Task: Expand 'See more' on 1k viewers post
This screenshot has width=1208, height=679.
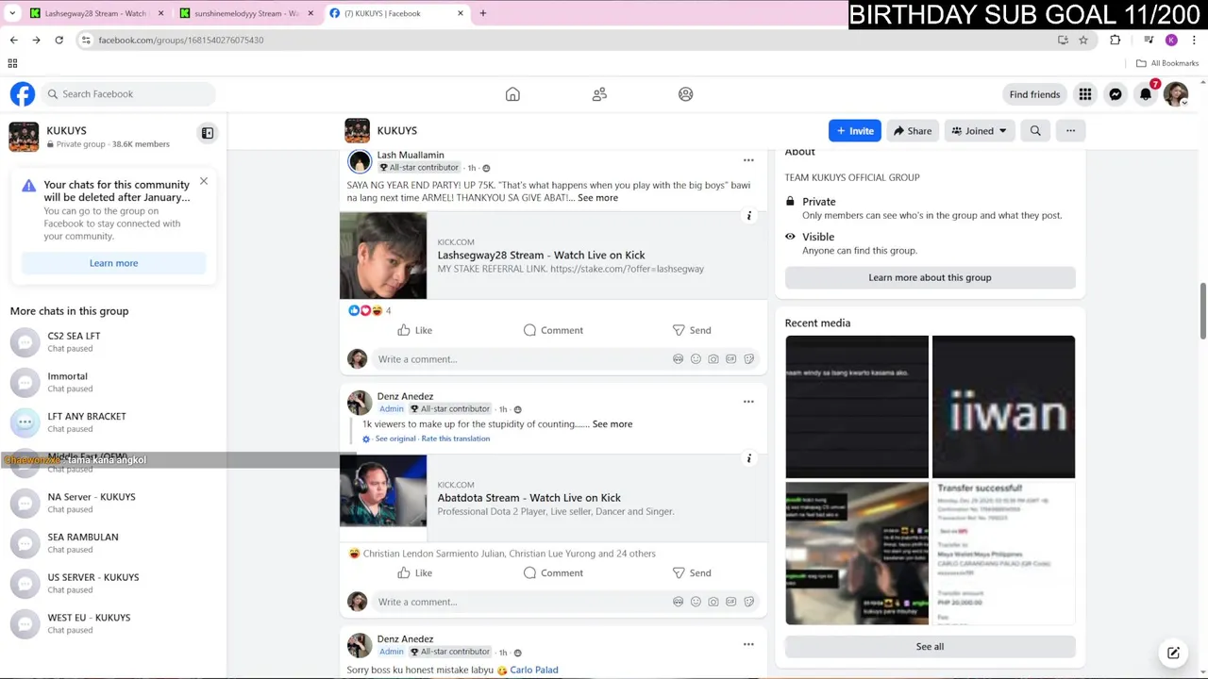Action: [x=612, y=424]
